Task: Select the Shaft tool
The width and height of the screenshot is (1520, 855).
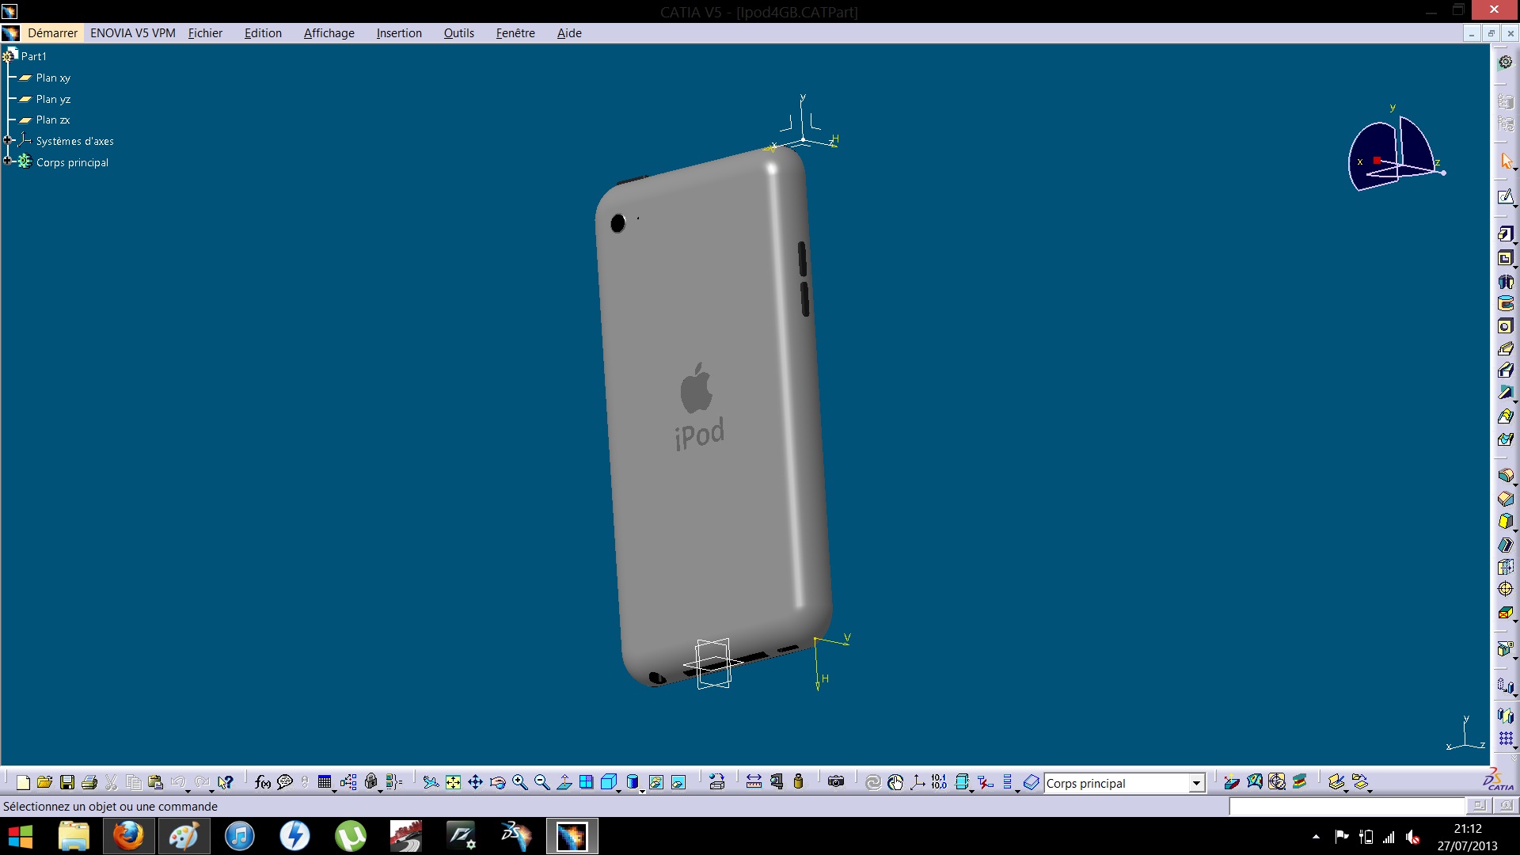Action: (1505, 281)
